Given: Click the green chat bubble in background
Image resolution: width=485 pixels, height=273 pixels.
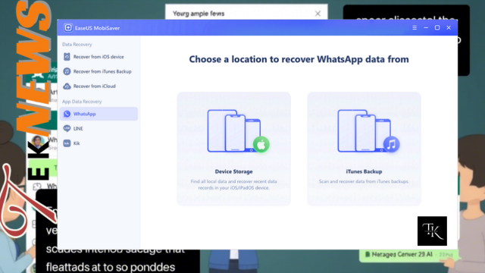Looking at the screenshot, I should point(408,255).
